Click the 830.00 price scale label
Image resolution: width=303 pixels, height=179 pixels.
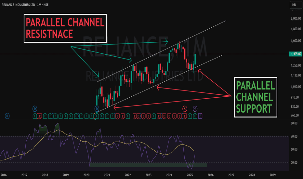(295, 107)
